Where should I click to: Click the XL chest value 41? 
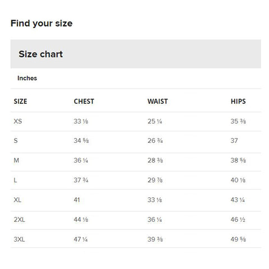coord(77,200)
